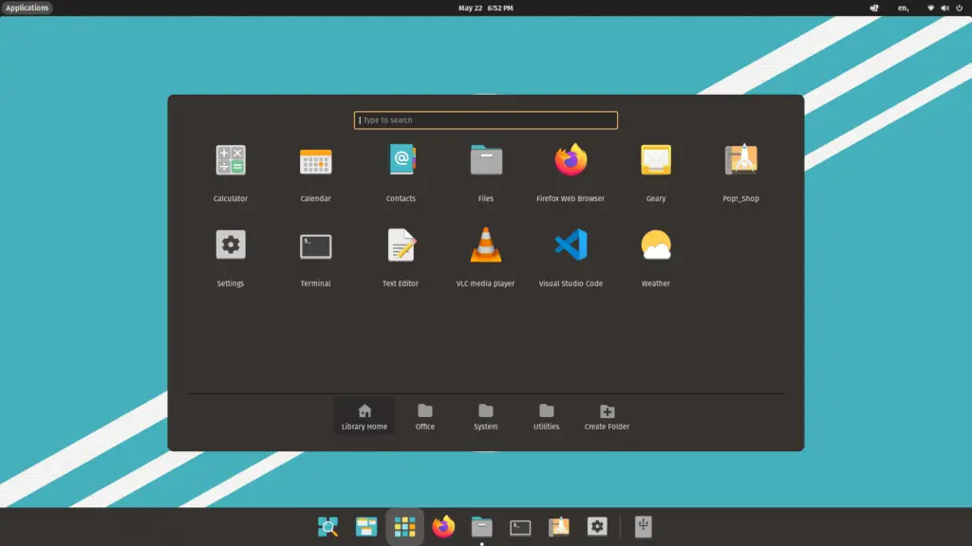Click the Terminal icon in the dock
Viewport: 972px width, 546px height.
520,527
